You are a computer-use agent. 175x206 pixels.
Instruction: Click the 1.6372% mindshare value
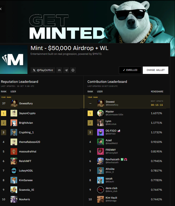coord(157,113)
